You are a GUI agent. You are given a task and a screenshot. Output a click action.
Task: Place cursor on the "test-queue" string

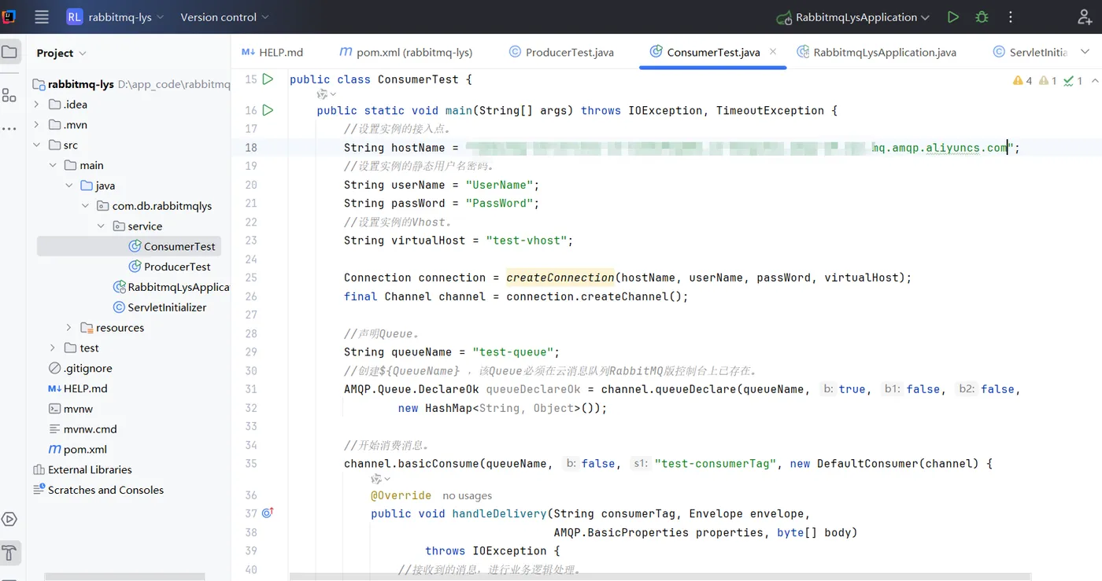(516, 352)
